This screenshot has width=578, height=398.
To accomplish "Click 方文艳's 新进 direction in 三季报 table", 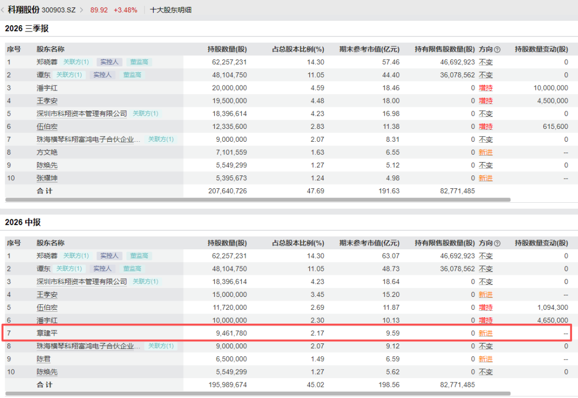I will (485, 152).
